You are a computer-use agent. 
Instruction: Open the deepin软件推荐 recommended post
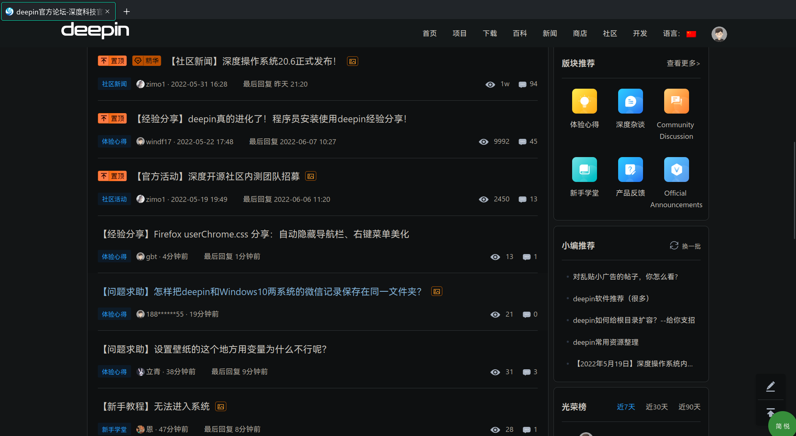[x=611, y=298]
